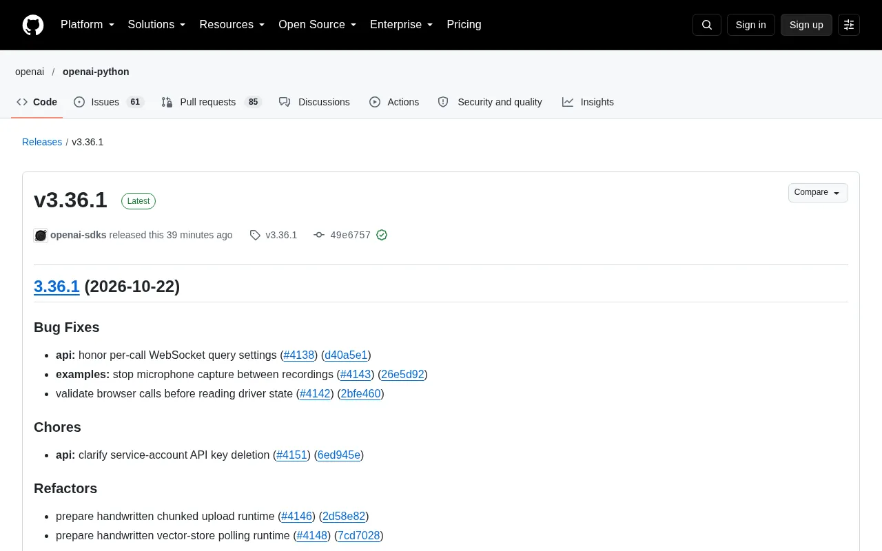Click the commit icon beside 49e6757
Screen dimensions: 882x551
(x=319, y=235)
